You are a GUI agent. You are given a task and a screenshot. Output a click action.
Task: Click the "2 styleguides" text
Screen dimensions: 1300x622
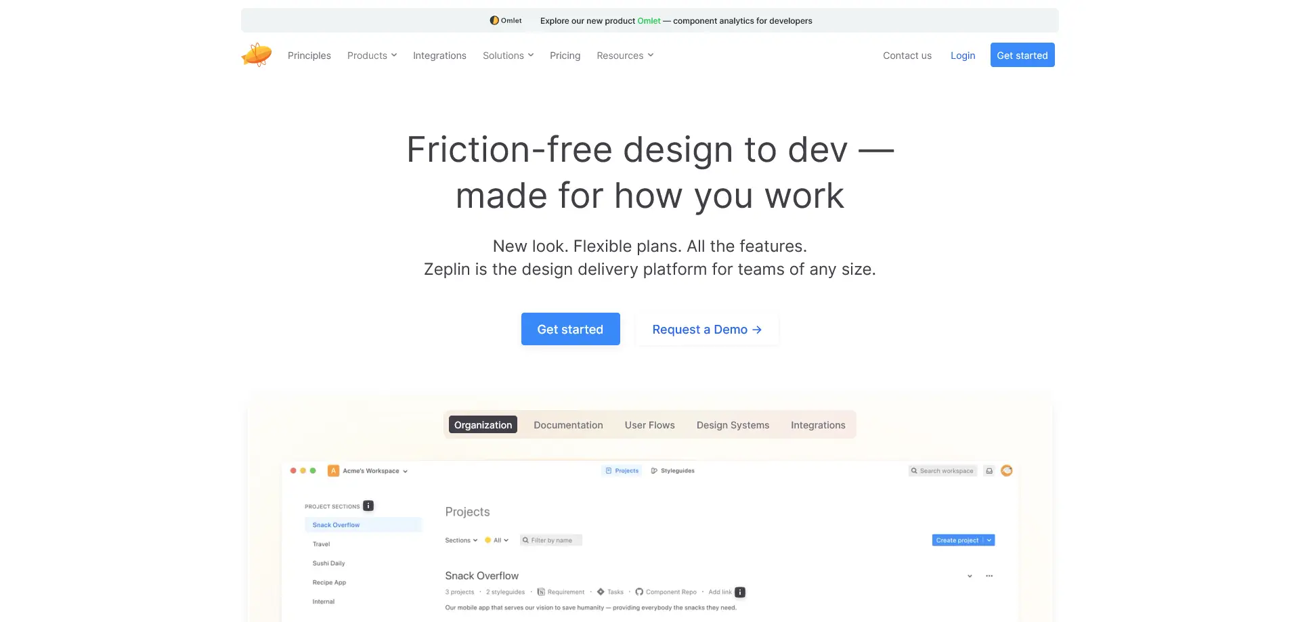505,592
